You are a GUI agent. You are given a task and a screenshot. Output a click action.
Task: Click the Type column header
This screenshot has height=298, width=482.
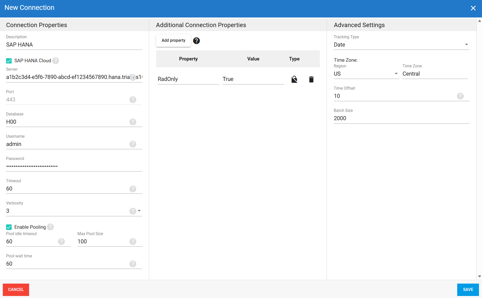coord(294,59)
